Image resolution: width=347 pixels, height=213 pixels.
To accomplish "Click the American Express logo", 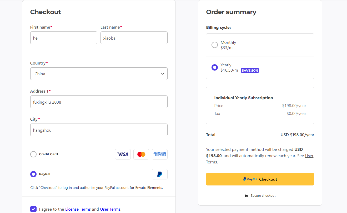I will (160, 154).
